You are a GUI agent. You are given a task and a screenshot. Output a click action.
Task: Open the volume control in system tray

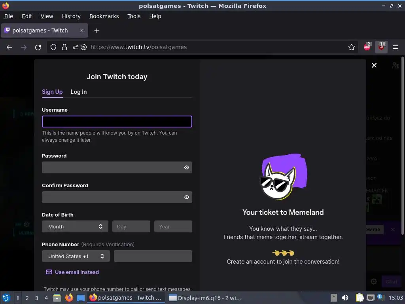tap(345, 298)
